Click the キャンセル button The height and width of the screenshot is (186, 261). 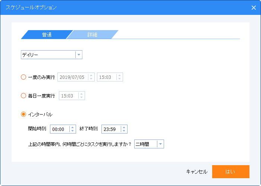coord(196,171)
